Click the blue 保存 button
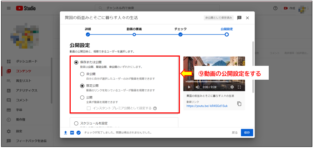Screen dimensions: 313x148 [247, 133]
